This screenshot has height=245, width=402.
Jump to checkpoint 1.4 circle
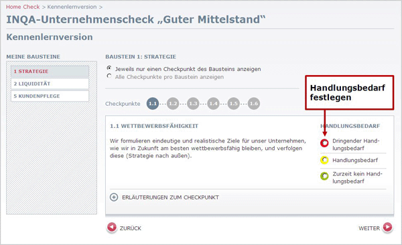(213, 104)
